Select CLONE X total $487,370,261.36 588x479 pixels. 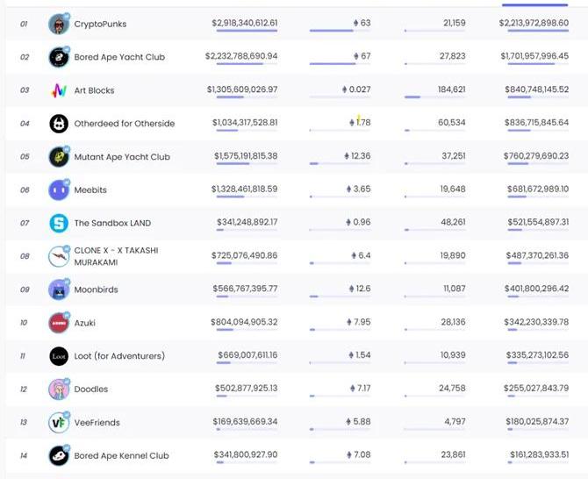[537, 255]
